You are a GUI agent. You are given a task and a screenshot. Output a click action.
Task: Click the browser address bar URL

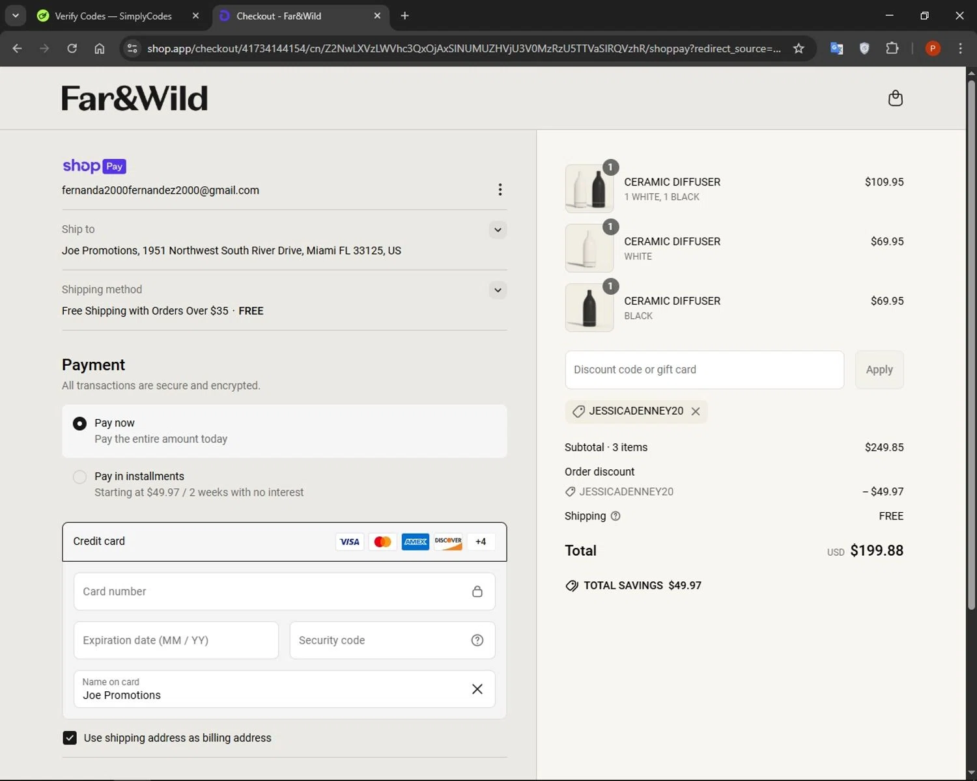464,48
